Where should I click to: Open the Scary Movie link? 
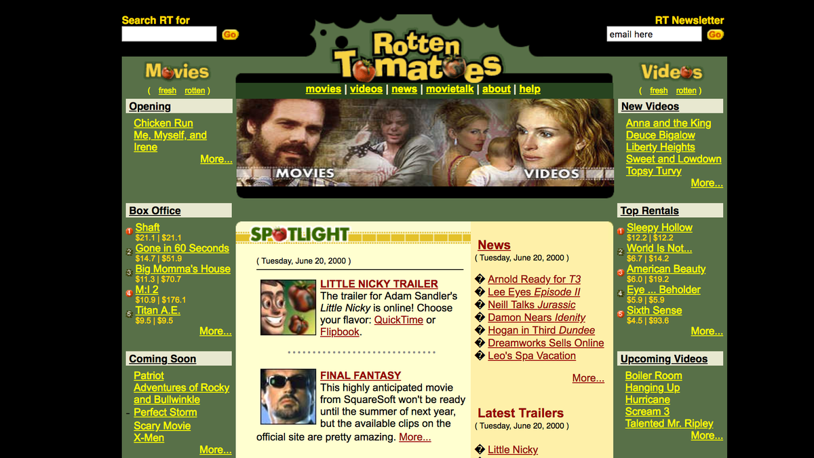click(162, 425)
